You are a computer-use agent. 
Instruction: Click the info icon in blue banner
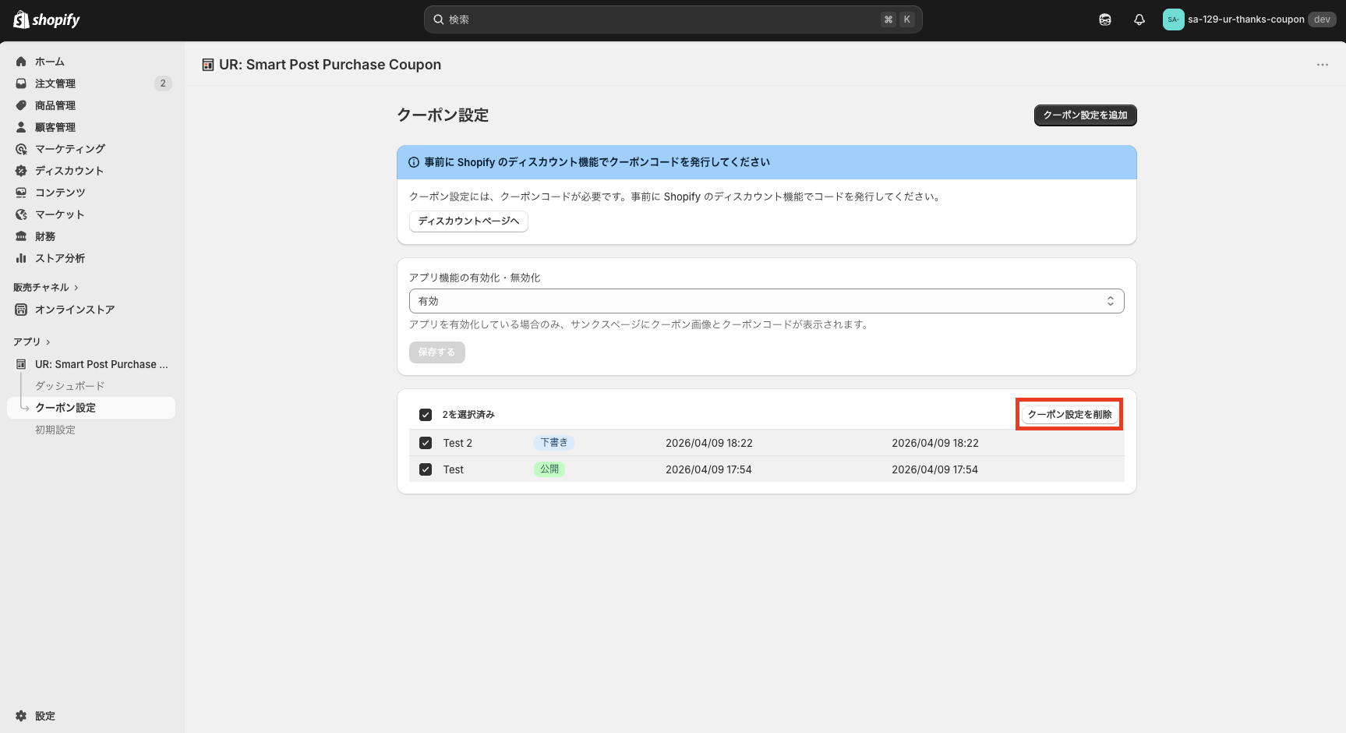(x=414, y=162)
